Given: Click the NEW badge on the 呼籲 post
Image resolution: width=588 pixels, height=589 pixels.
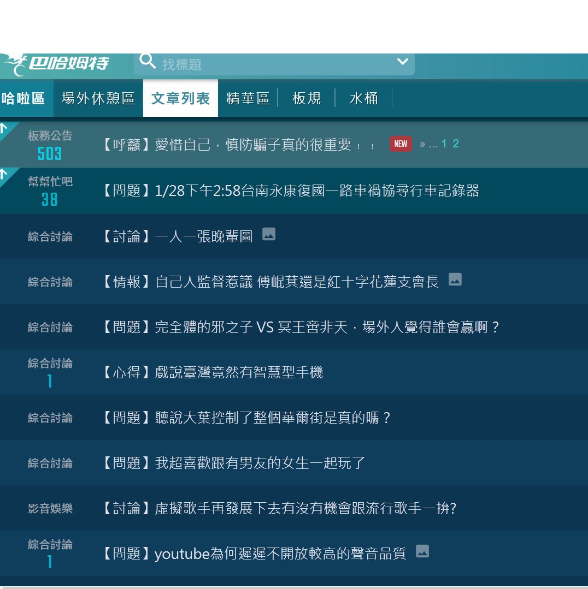Looking at the screenshot, I should pos(401,144).
